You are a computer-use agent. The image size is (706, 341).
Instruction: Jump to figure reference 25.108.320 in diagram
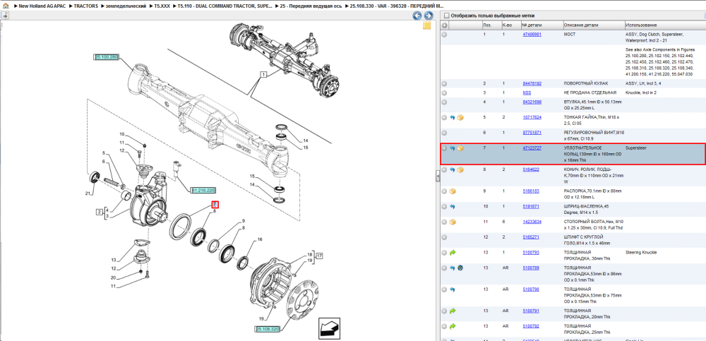point(268,329)
